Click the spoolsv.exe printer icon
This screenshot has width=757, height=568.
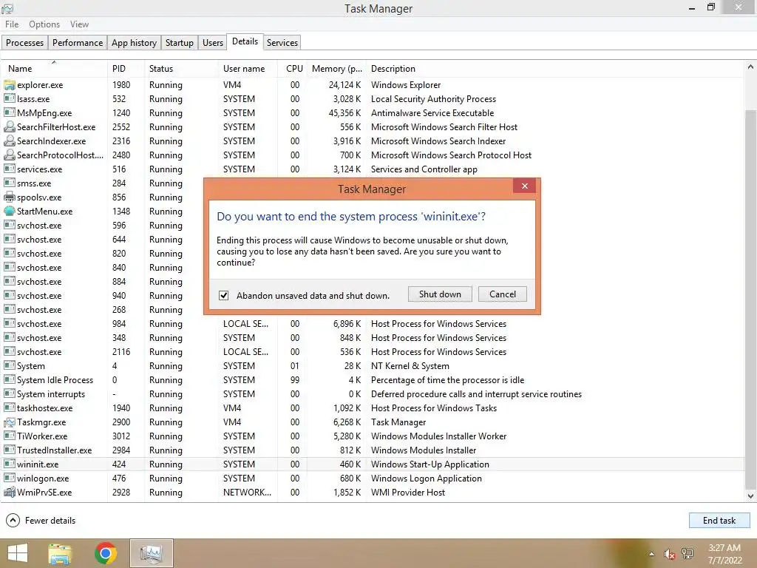(x=9, y=197)
